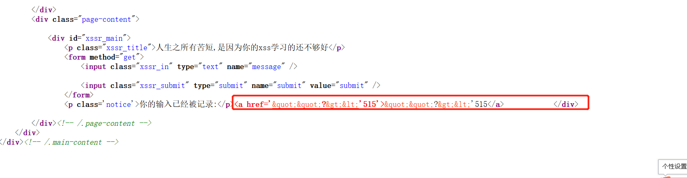The width and height of the screenshot is (687, 178).
Task: Click the /.main-content comment text
Action: coord(73,142)
